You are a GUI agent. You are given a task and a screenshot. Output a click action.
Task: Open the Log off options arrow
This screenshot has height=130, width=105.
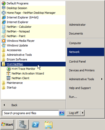point(83,113)
